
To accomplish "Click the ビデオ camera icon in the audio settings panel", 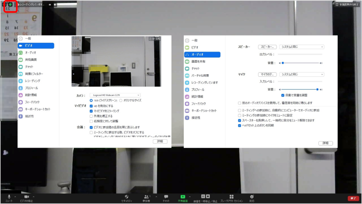I will 187,47.
